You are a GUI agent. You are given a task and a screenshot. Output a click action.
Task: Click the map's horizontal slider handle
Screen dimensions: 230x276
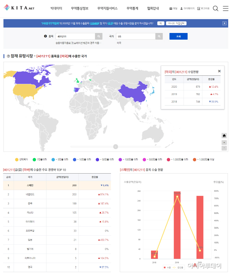(115, 146)
